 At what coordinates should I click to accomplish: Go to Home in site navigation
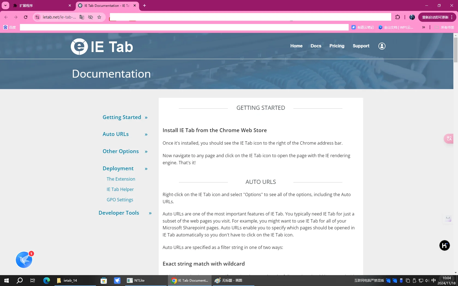[296, 46]
